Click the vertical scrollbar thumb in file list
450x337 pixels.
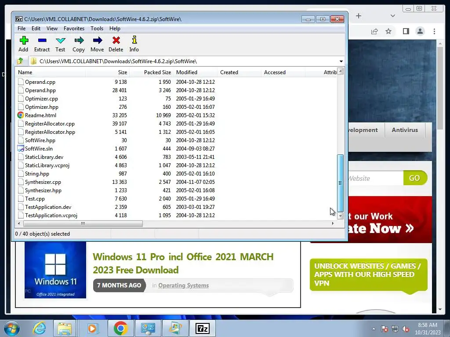tap(341, 183)
